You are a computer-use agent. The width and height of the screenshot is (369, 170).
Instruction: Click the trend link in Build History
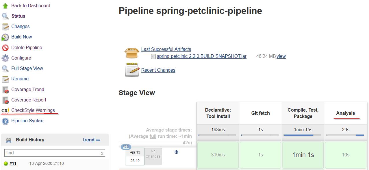coord(88,140)
